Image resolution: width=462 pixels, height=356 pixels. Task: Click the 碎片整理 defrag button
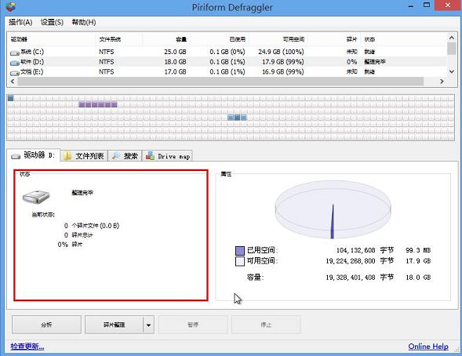coord(114,325)
